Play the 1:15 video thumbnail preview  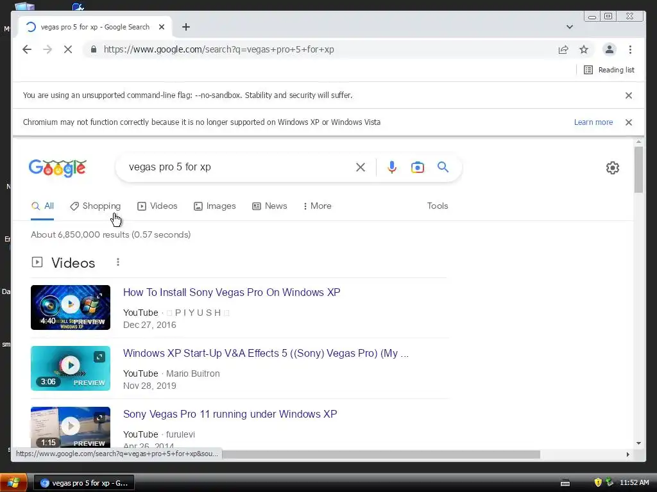pos(71,427)
